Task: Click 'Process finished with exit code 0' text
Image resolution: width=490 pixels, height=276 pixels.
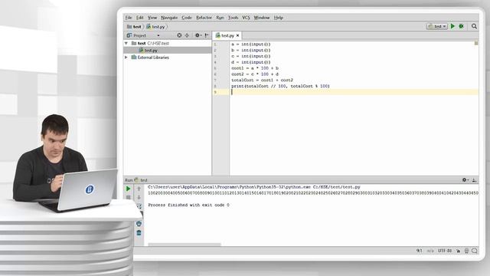Action: click(188, 205)
